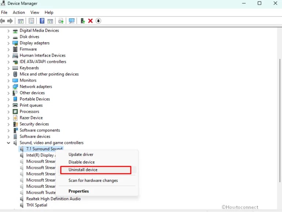Viewport: 282px width, 212px height.
Task: Select the Firmware category label
Action: 28,49
